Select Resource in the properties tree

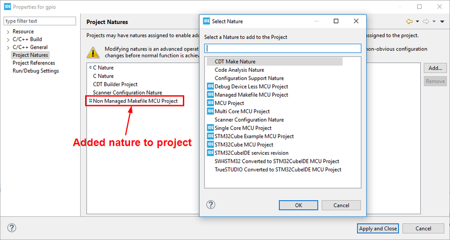pos(23,32)
